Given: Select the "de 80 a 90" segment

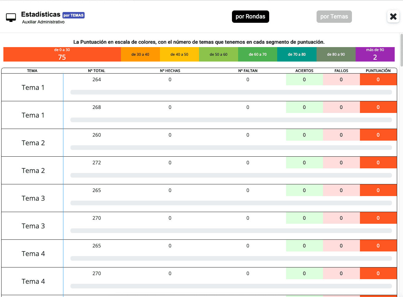Looking at the screenshot, I should coord(336,54).
